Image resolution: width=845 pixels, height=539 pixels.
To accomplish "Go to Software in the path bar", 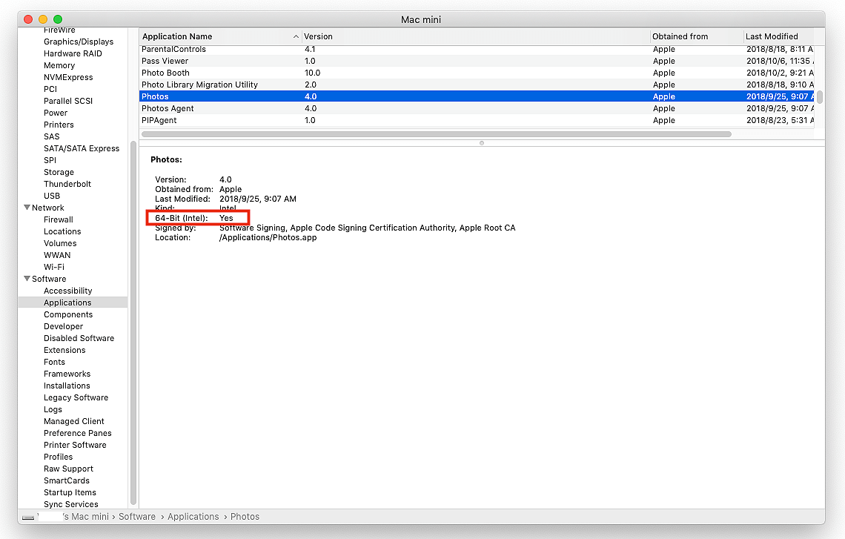I will click(x=137, y=517).
